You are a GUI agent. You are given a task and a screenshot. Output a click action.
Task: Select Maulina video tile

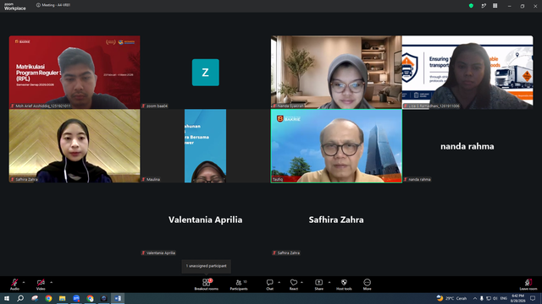(x=205, y=146)
